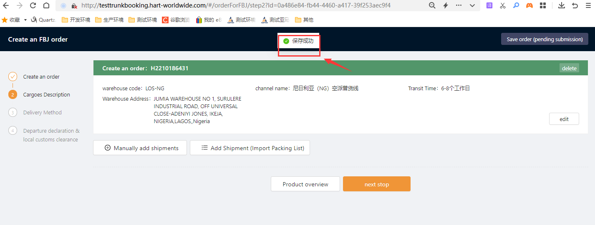Click the browser reload icon
The width and height of the screenshot is (595, 225).
click(x=33, y=5)
